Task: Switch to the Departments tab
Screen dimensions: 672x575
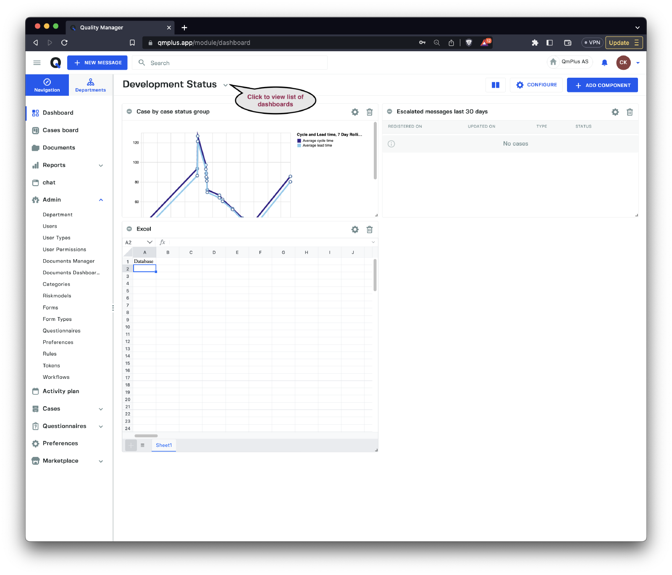Action: tap(90, 85)
